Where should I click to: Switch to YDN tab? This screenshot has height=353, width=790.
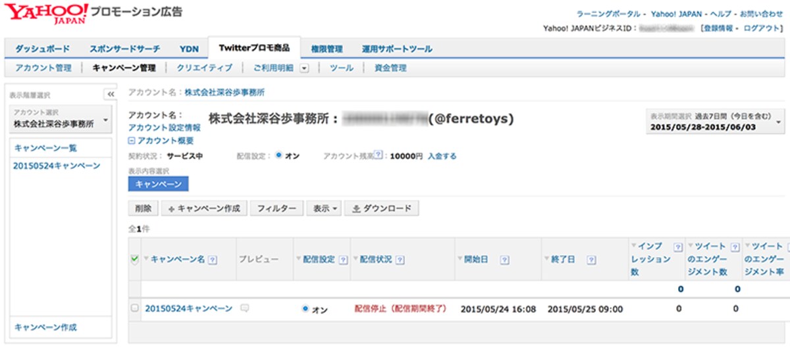189,49
